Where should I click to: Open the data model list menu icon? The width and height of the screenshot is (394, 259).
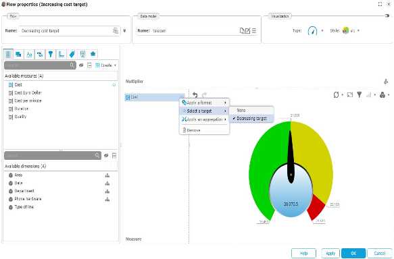[x=254, y=30]
